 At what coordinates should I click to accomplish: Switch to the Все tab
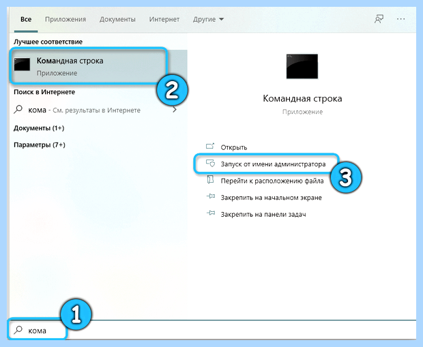pyautogui.click(x=26, y=19)
